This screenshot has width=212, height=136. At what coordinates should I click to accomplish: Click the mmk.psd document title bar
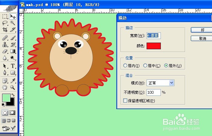click(116, 5)
